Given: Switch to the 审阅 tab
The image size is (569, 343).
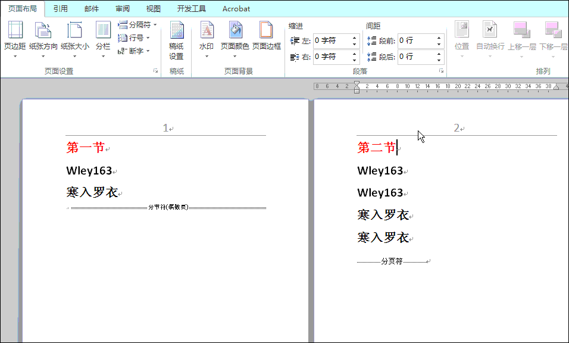Looking at the screenshot, I should tap(123, 9).
